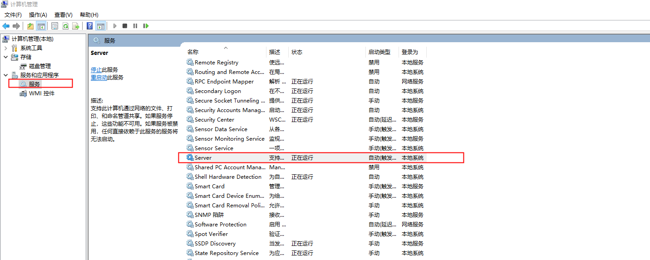Viewport: 650px width, 260px height.
Task: Sort by the 状态 column header
Action: click(297, 52)
